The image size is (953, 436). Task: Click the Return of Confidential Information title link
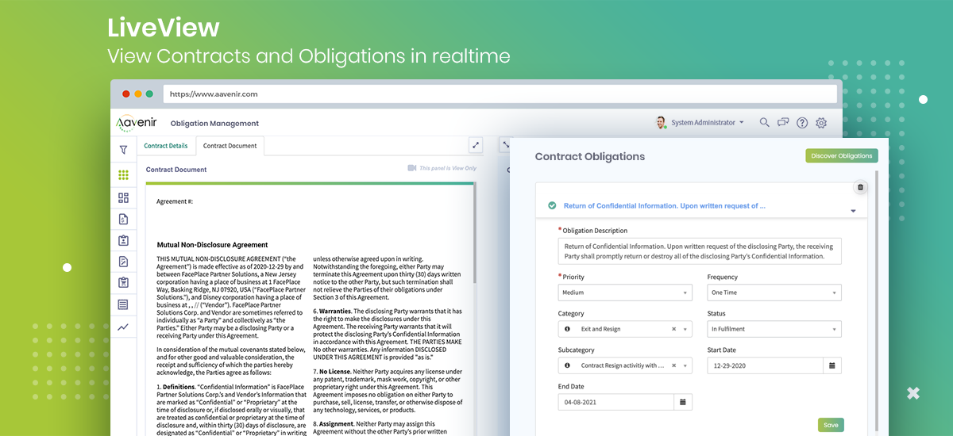click(665, 205)
